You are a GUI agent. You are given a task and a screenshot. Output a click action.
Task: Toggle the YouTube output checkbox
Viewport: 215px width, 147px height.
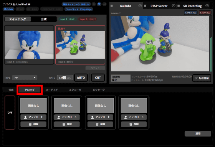click(x=112, y=6)
